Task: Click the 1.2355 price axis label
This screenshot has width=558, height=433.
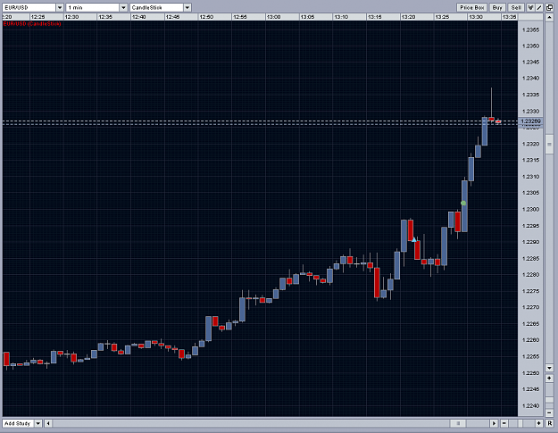Action: point(530,29)
